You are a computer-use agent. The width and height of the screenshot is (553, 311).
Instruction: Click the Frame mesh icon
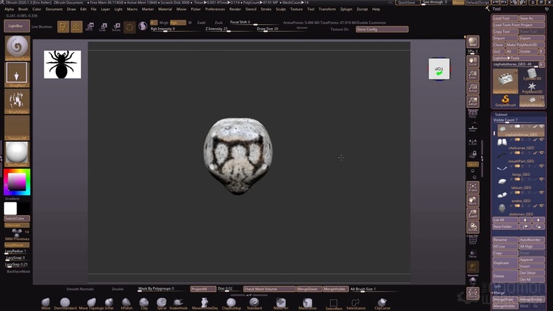pyautogui.click(x=473, y=187)
